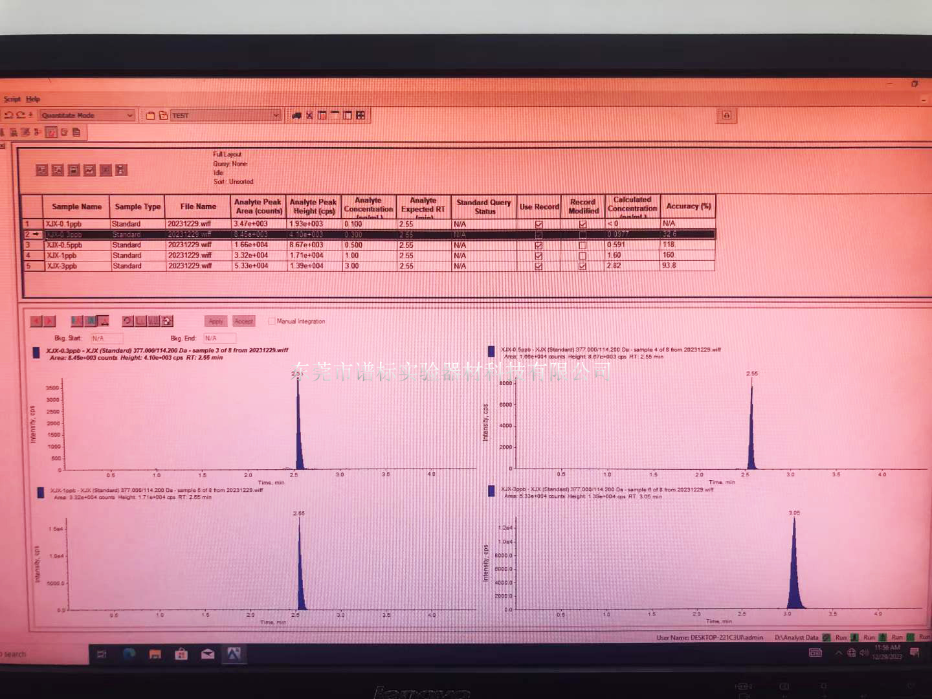Click the calibration curve icon above the table
Screen dimensions: 932x699
(x=89, y=170)
